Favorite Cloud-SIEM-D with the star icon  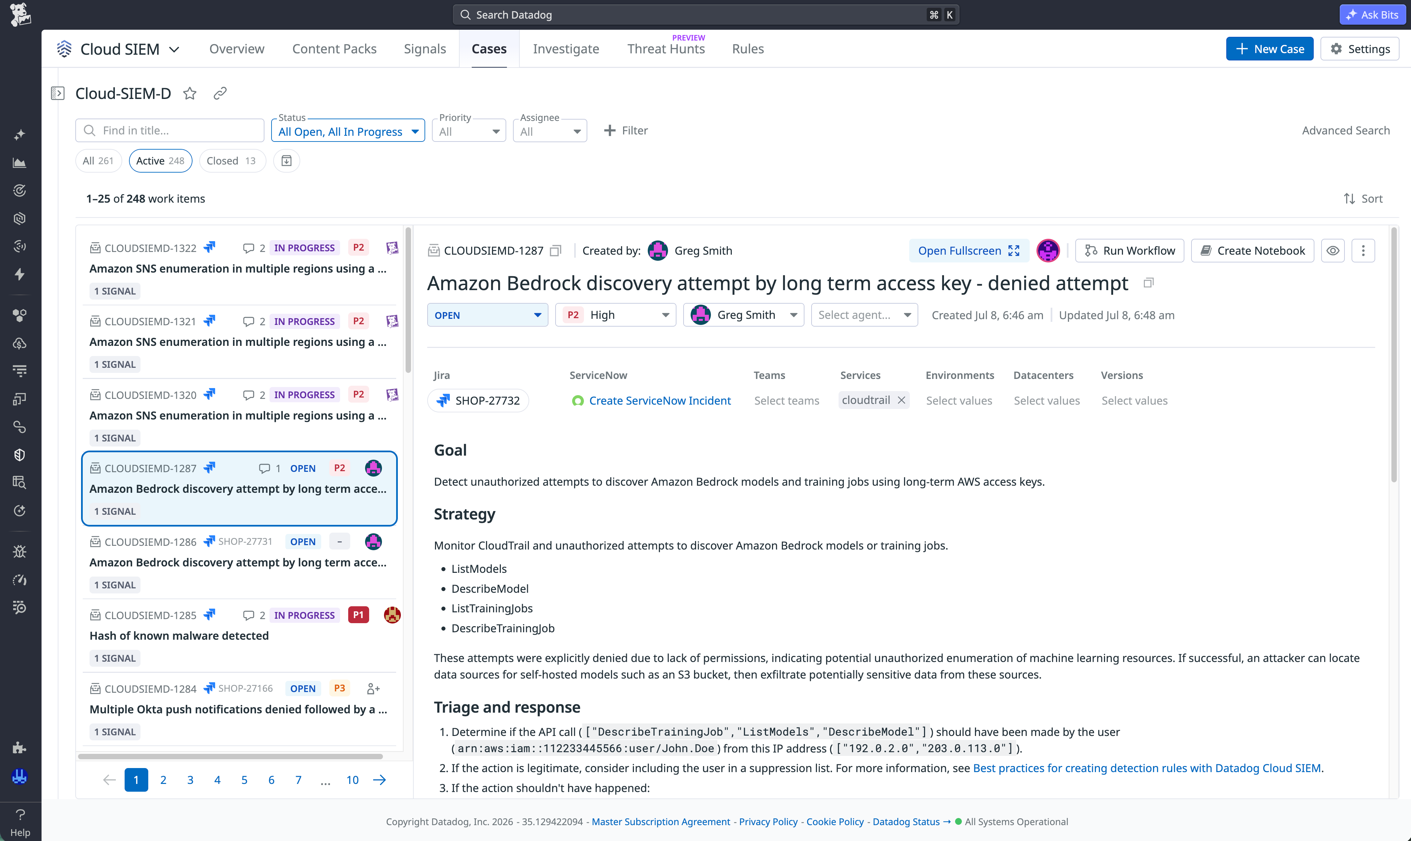pyautogui.click(x=190, y=94)
